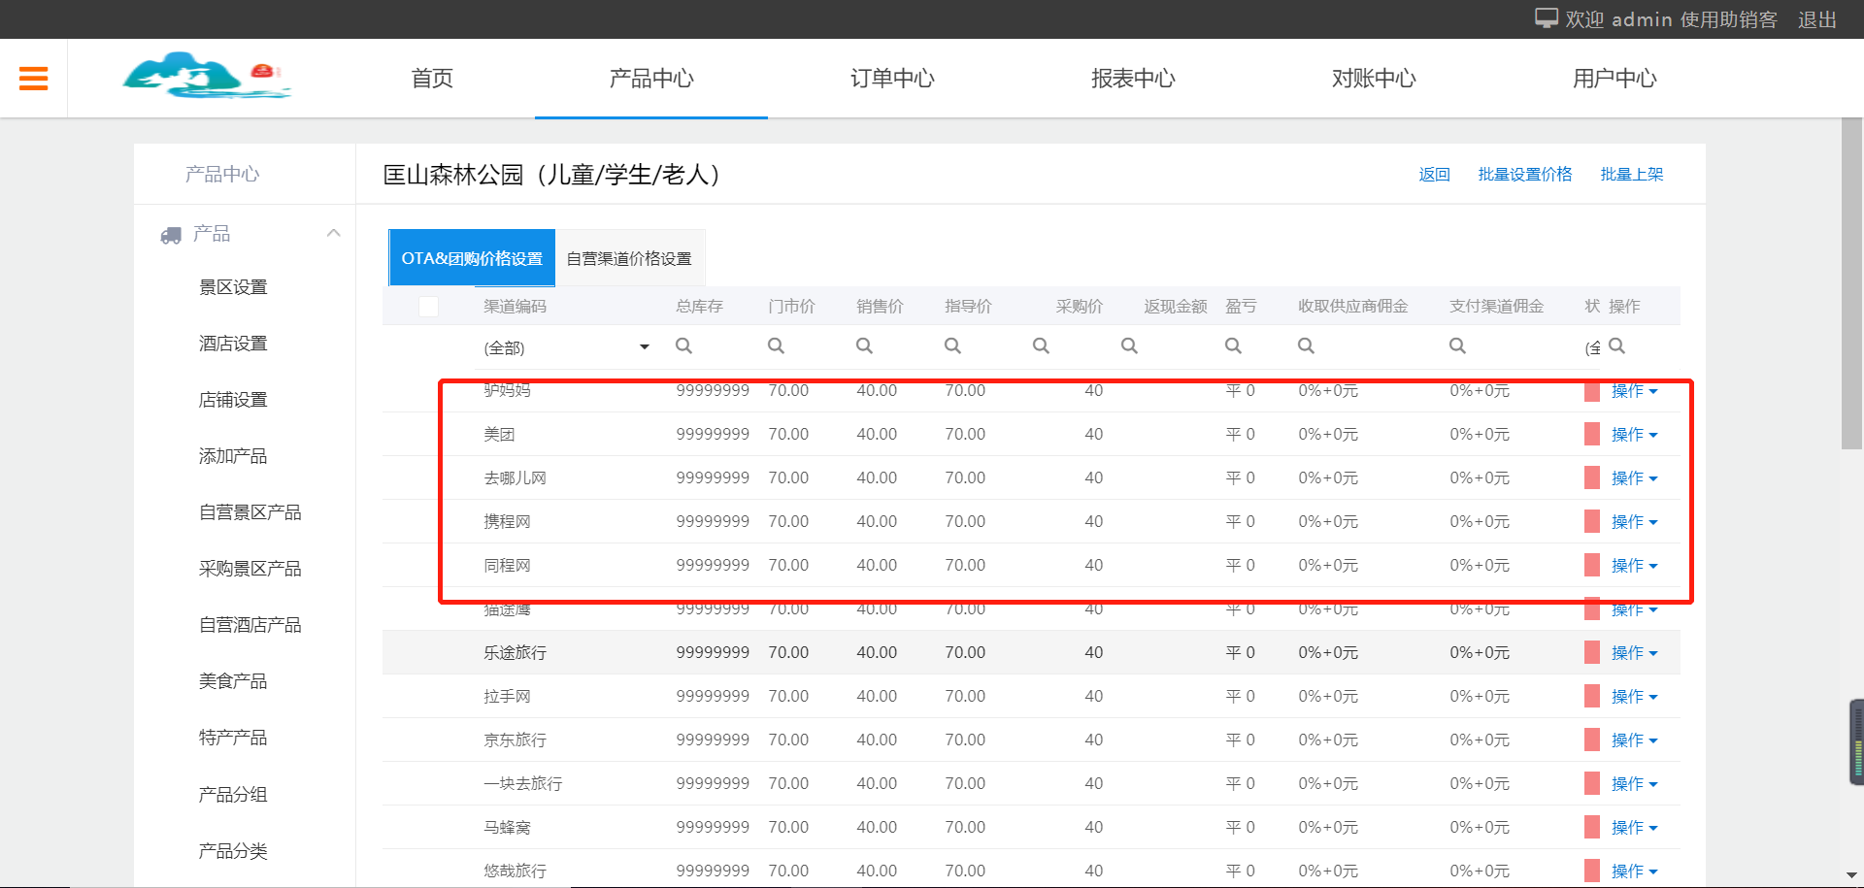Click red status swatch in 携程网 row

point(1592,522)
